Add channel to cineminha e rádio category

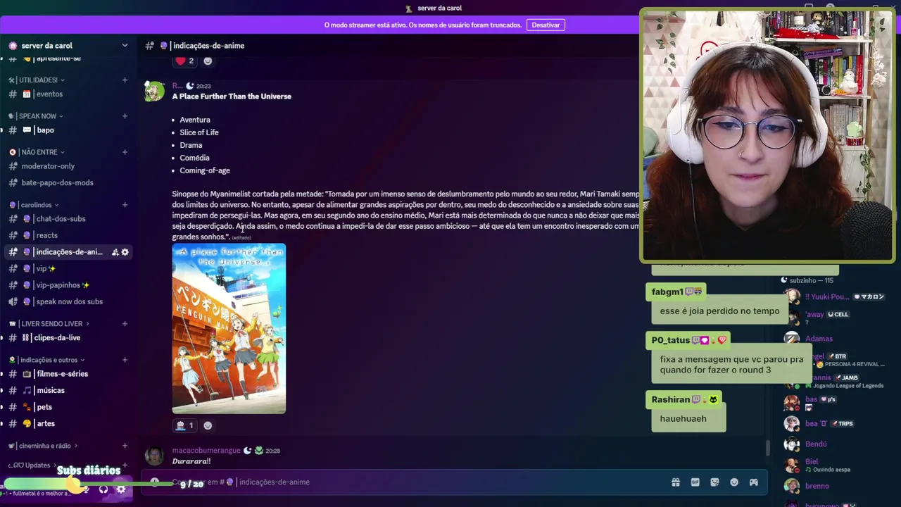[x=125, y=446]
